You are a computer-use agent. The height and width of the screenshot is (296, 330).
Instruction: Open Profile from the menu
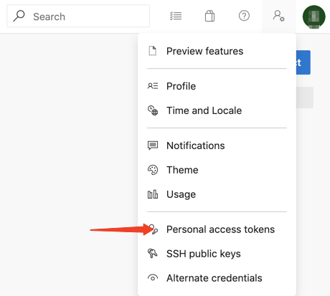click(x=217, y=86)
